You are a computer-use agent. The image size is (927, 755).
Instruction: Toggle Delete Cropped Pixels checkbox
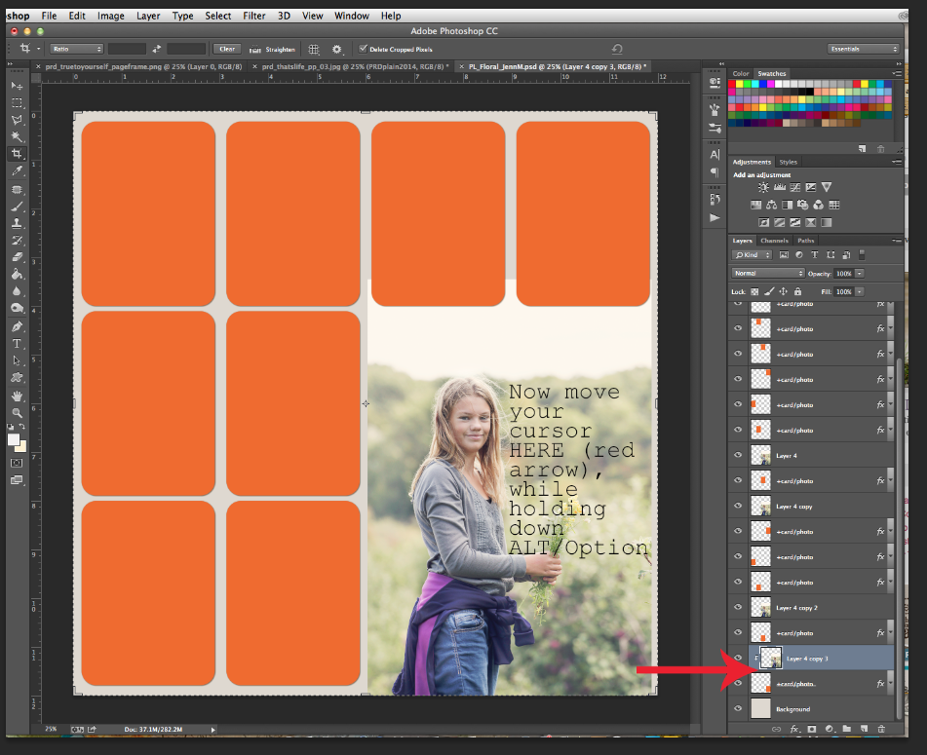364,49
